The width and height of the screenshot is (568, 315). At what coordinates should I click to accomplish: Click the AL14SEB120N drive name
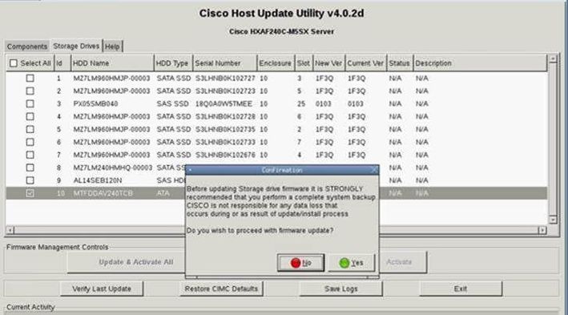pyautogui.click(x=98, y=180)
